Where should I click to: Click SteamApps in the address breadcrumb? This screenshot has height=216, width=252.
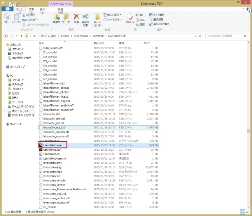pos(81,36)
